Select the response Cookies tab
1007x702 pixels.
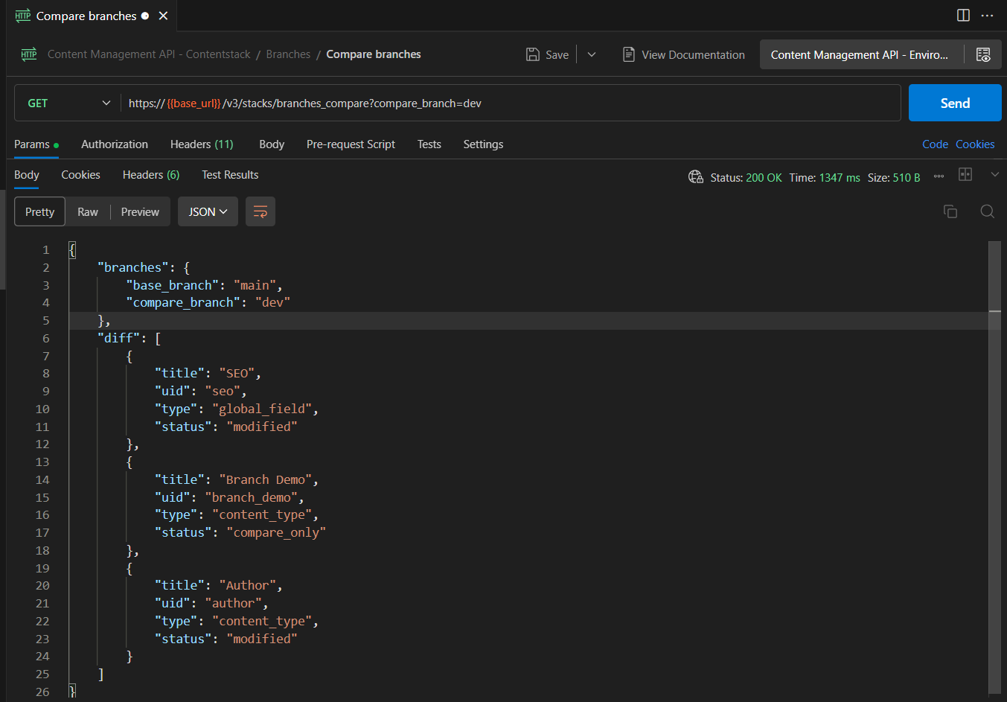click(80, 175)
